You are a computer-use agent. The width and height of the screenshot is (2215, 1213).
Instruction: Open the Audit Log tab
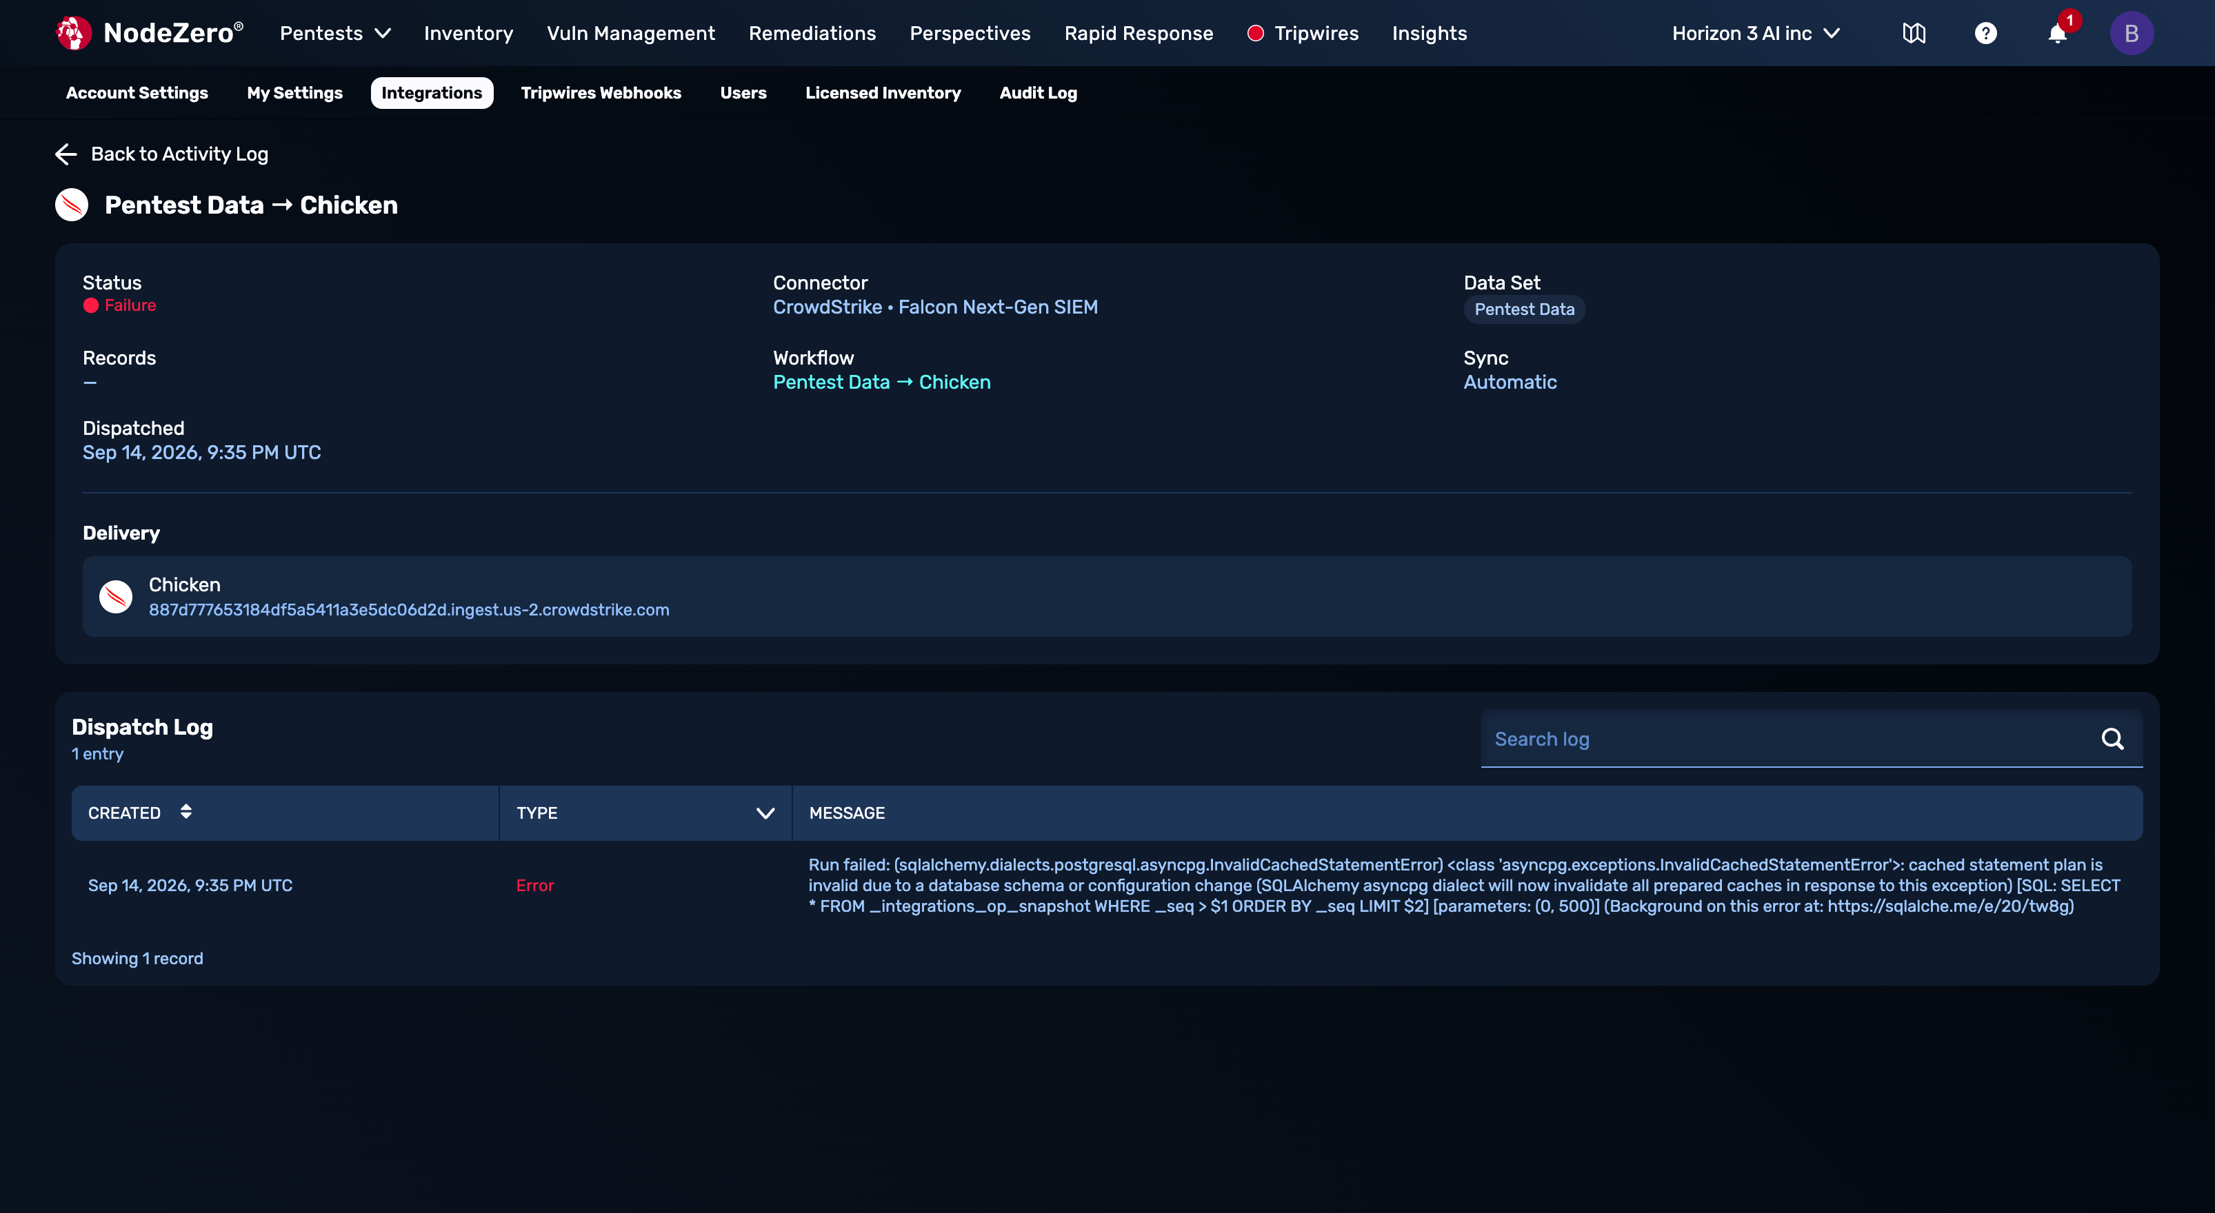(1038, 93)
